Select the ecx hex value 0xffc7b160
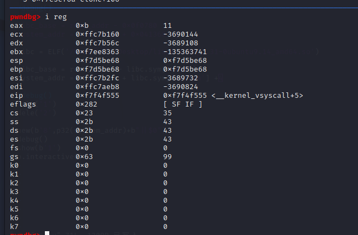358x235 pixels. [x=97, y=34]
